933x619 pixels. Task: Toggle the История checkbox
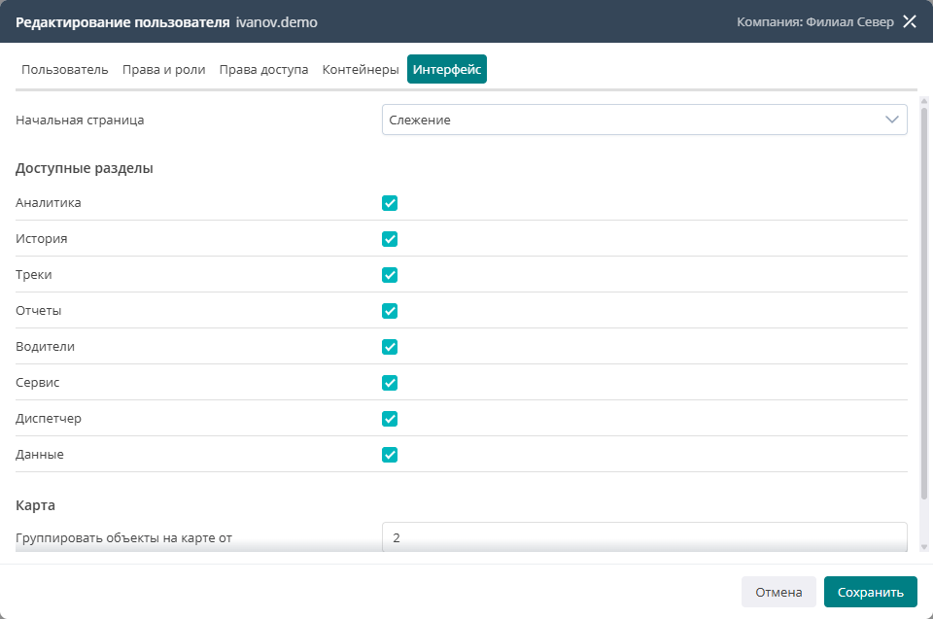(390, 239)
